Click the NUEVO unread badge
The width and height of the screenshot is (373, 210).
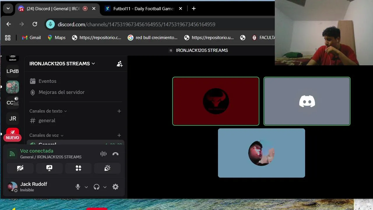(x=12, y=138)
